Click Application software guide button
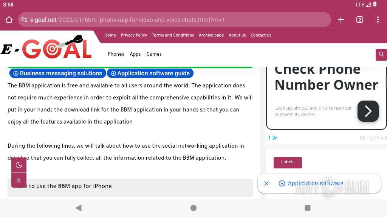 pos(150,73)
